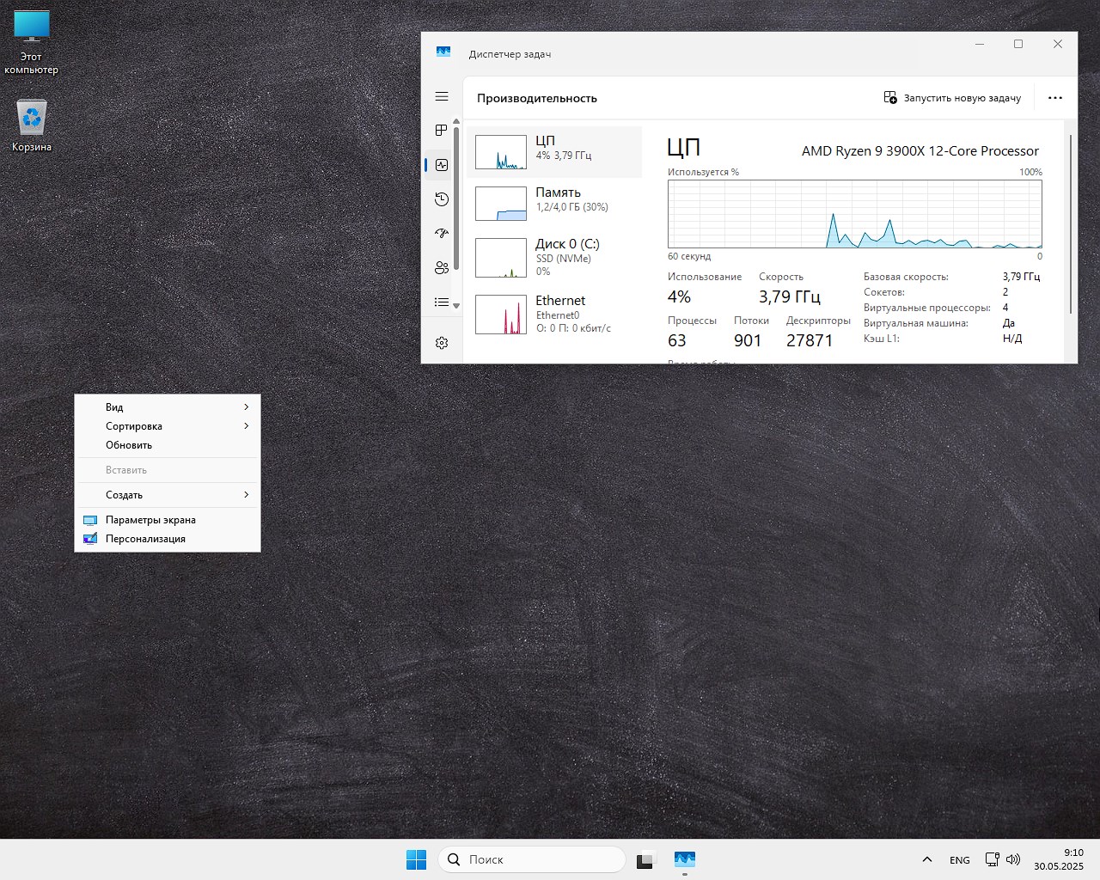Image resolution: width=1100 pixels, height=880 pixels.
Task: Open Параметры экрана from context menu
Action: tap(168, 520)
